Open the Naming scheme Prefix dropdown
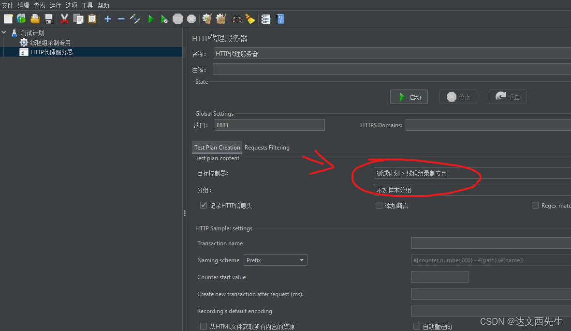 (x=275, y=260)
